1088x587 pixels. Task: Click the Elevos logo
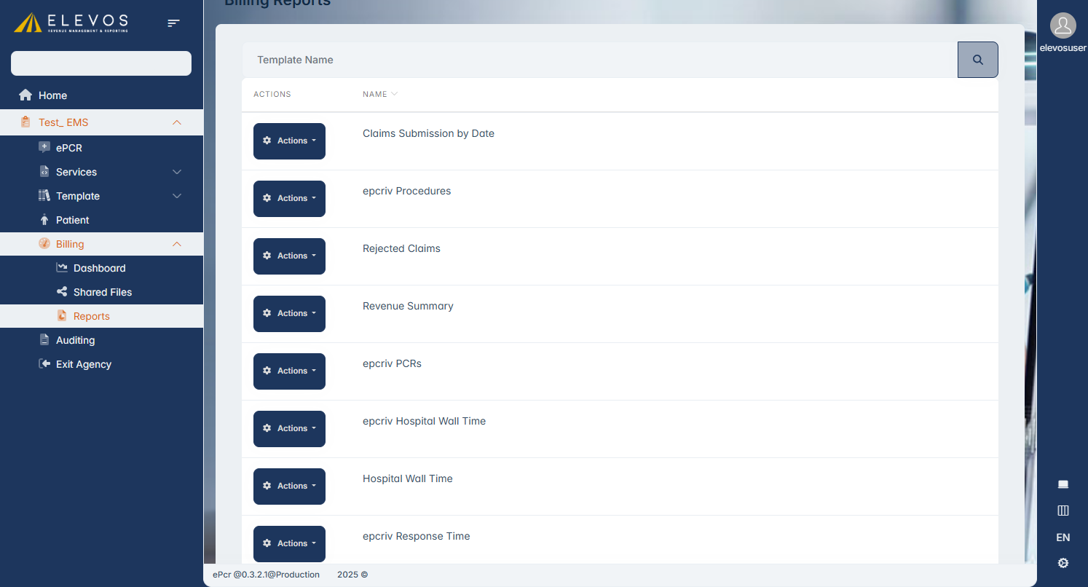tap(71, 23)
